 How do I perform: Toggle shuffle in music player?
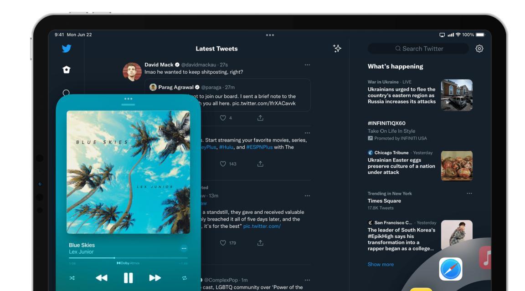[x=72, y=278]
